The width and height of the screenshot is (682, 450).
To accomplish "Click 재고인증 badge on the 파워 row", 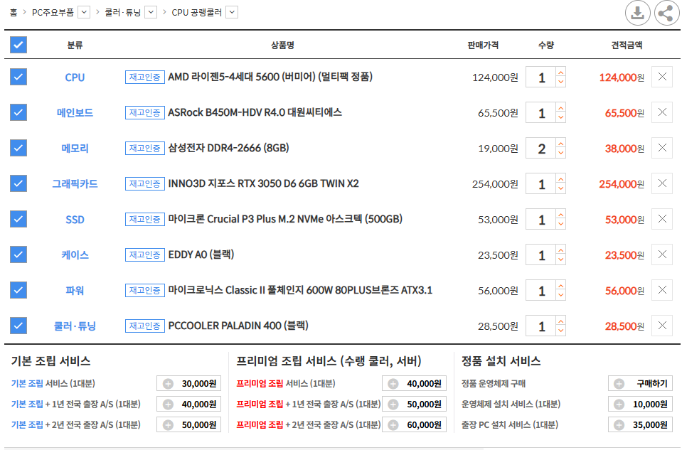I will point(145,290).
